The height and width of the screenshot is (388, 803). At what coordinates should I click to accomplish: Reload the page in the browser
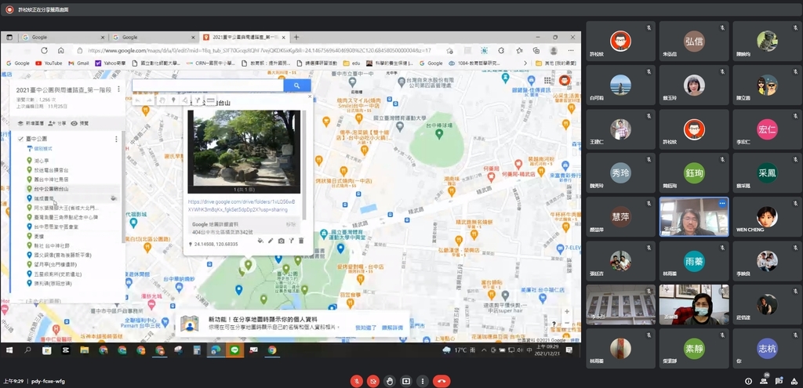tap(44, 51)
